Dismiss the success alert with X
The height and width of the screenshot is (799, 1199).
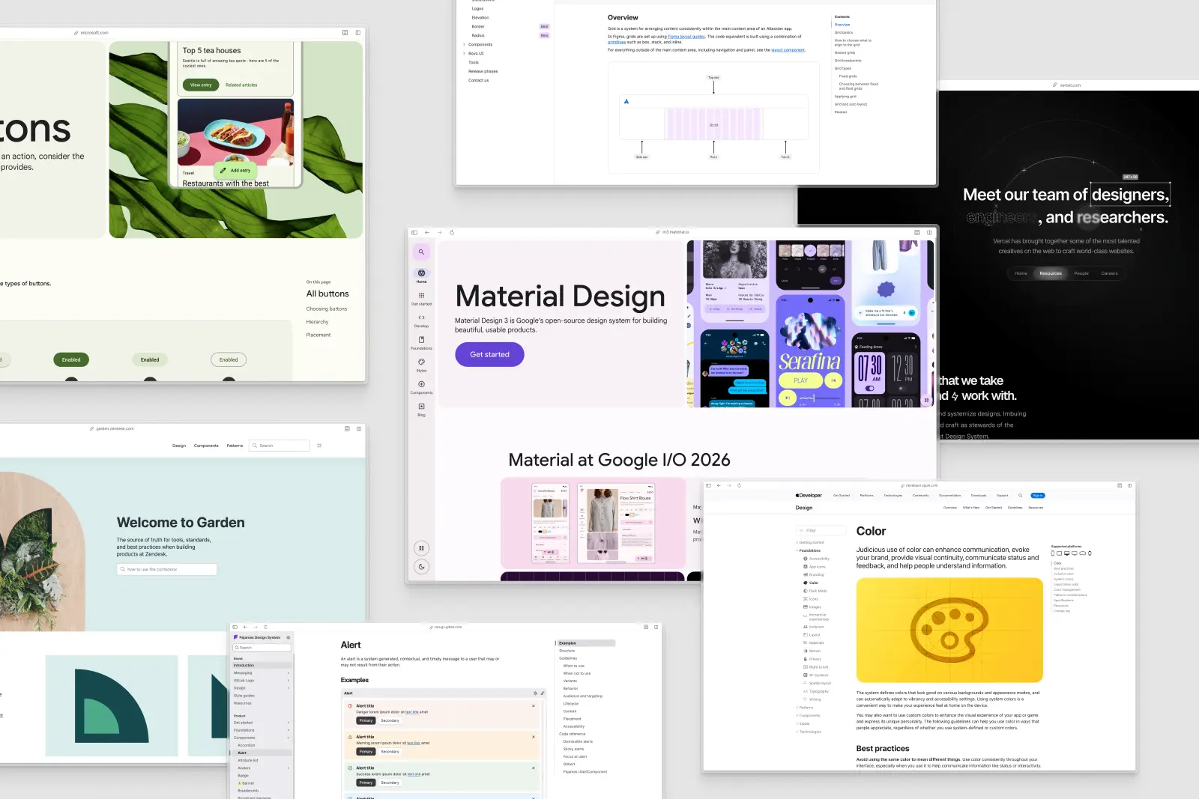click(x=534, y=768)
